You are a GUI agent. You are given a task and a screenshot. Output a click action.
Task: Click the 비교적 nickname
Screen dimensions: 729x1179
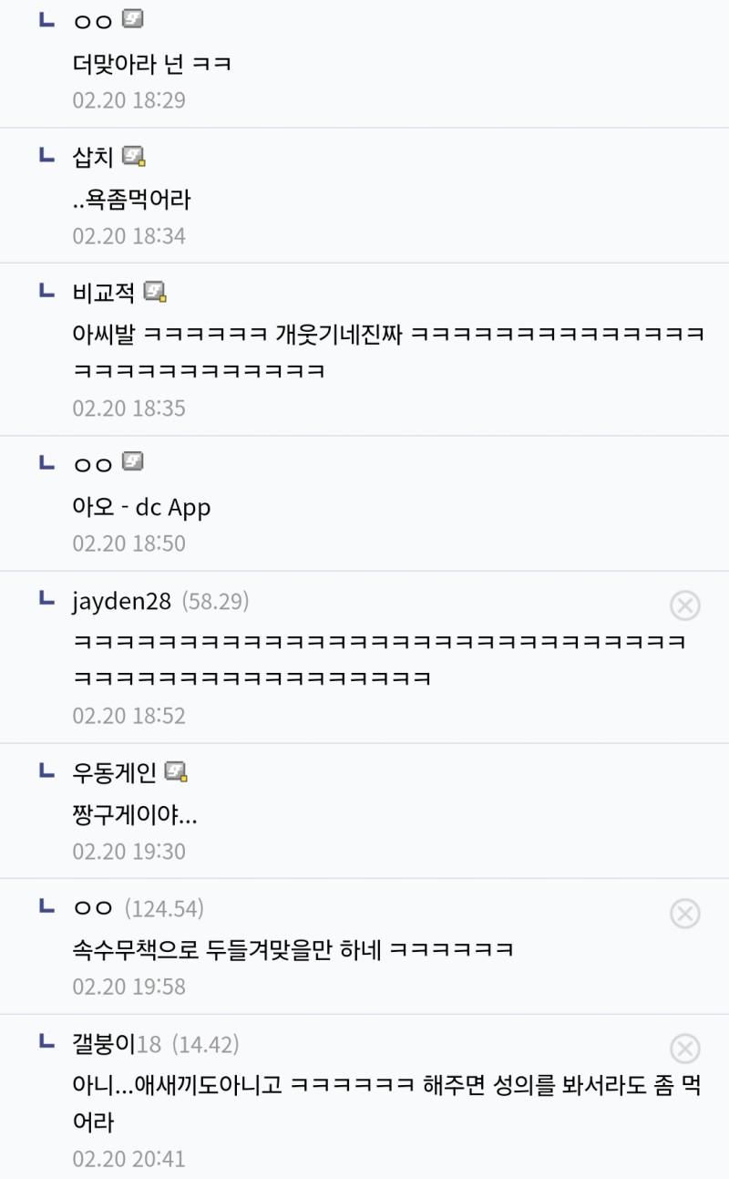(x=103, y=293)
